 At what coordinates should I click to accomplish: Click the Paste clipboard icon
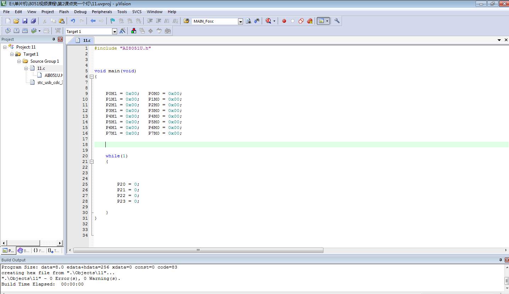(x=62, y=21)
